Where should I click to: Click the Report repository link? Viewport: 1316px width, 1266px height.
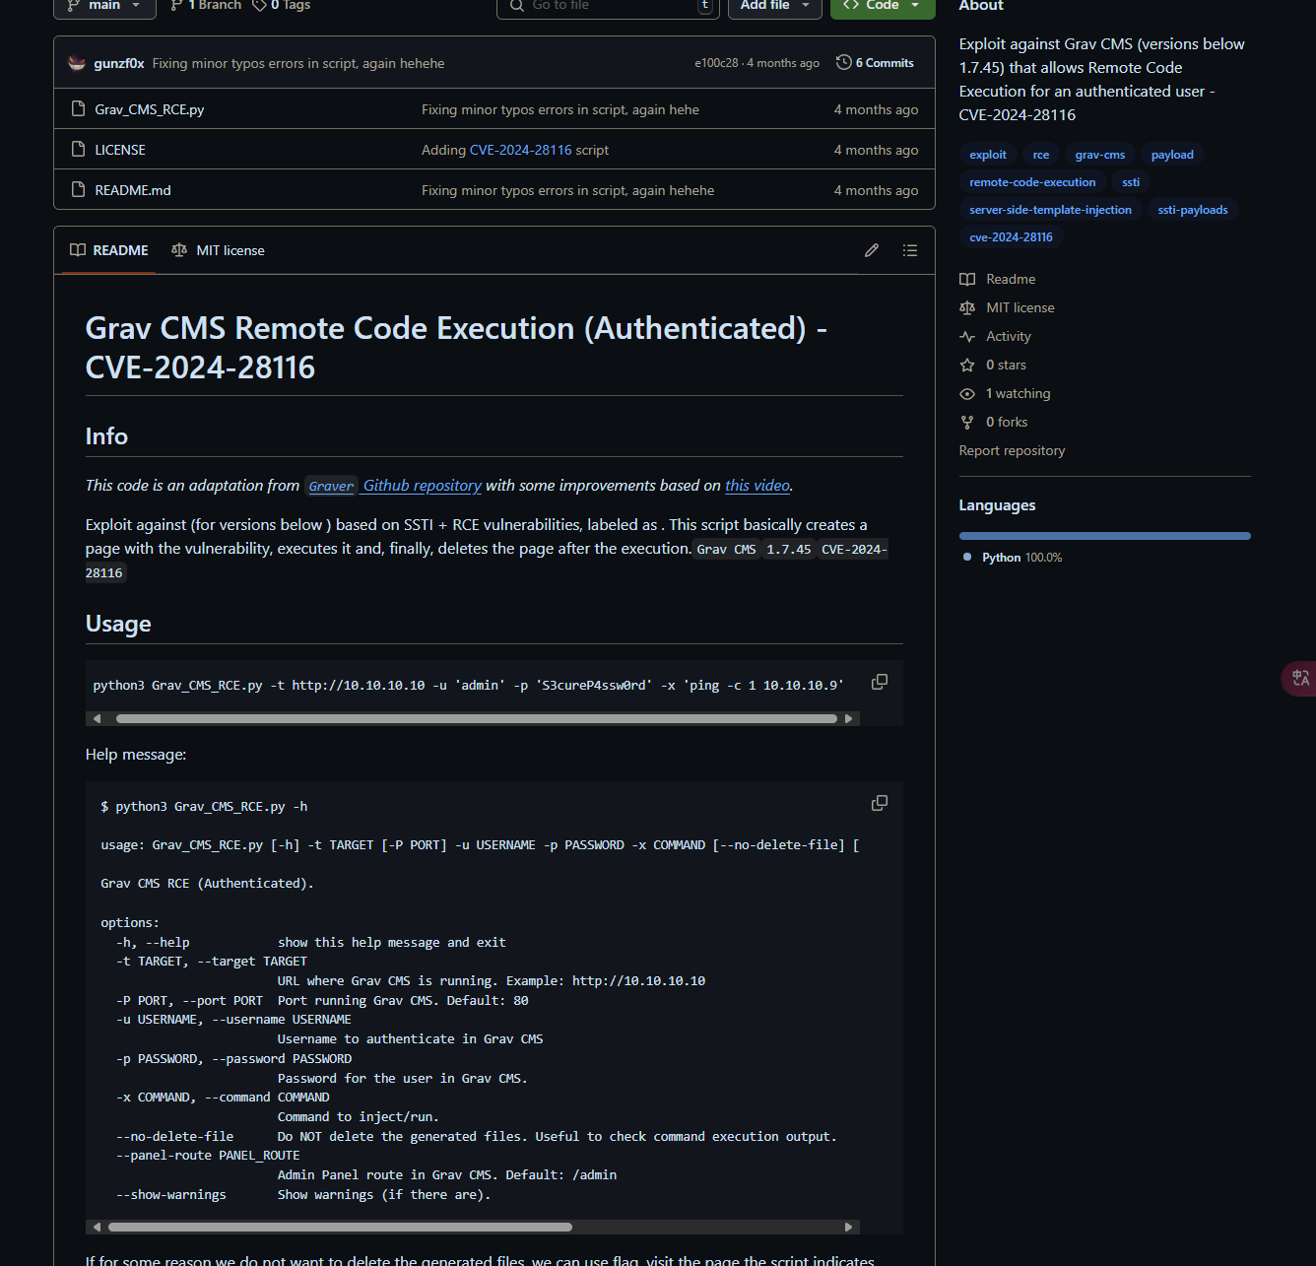(1012, 450)
